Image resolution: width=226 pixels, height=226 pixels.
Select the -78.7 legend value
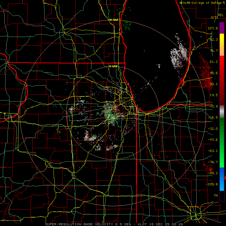[x=213, y=162]
